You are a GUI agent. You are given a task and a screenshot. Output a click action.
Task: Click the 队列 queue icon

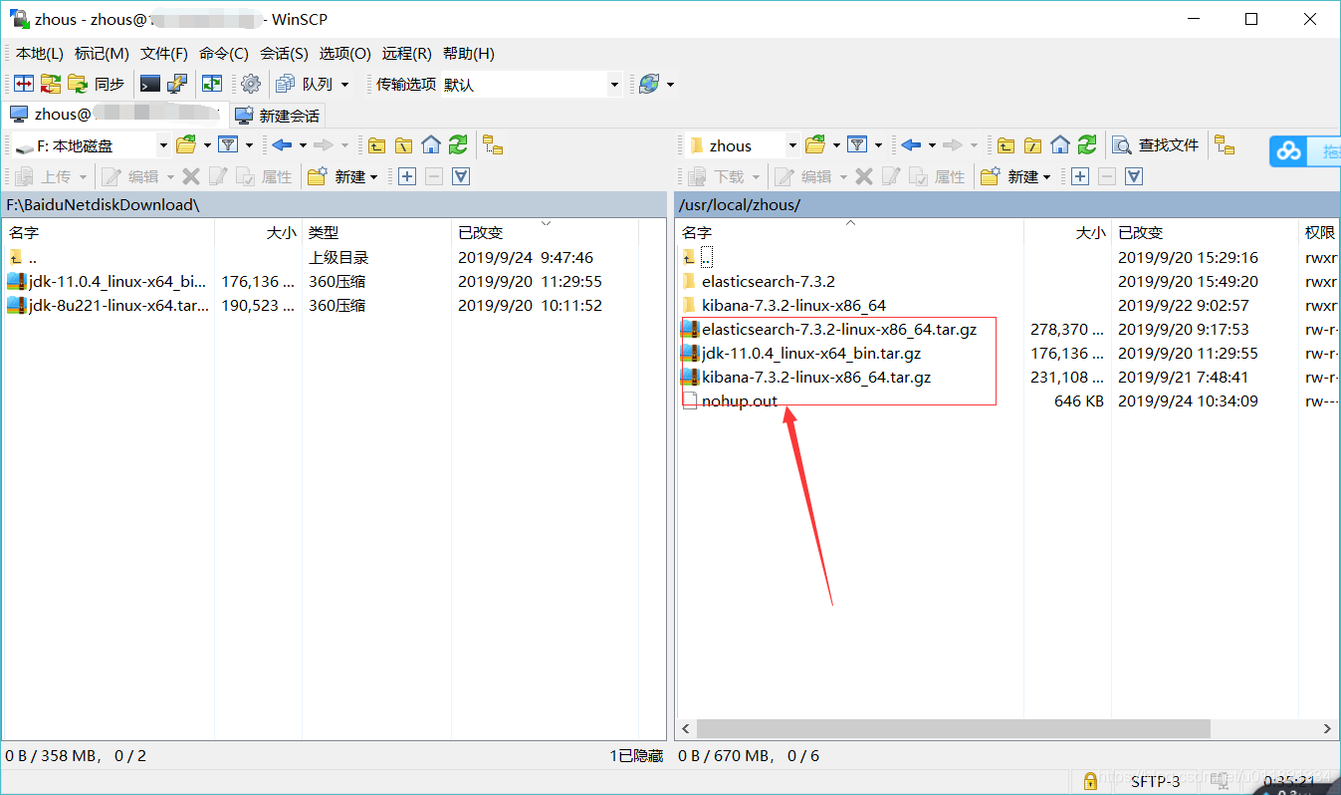[x=286, y=85]
